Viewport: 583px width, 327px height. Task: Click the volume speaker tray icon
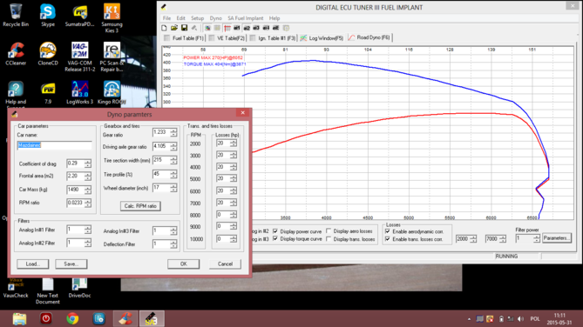pos(520,319)
